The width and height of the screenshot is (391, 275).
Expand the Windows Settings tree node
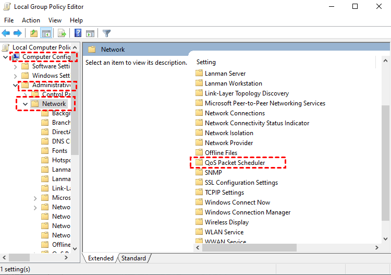click(15, 76)
